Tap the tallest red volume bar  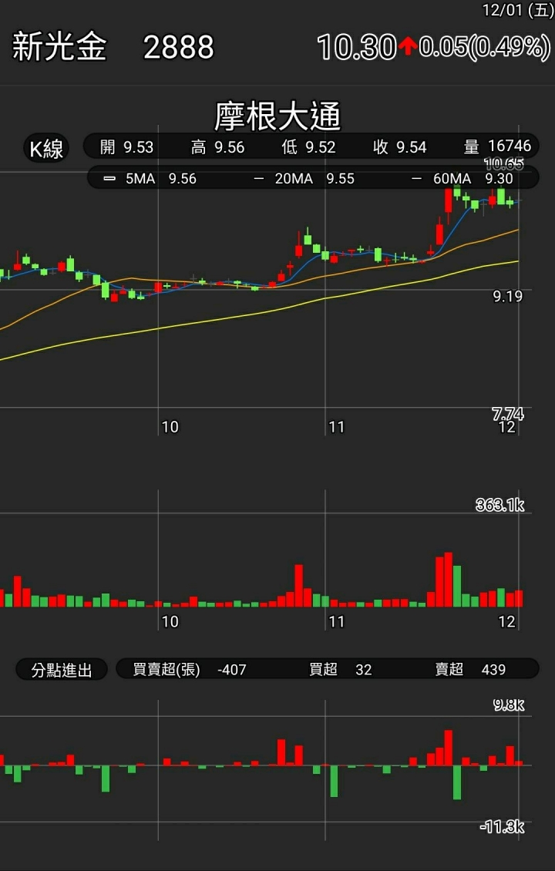tap(449, 580)
